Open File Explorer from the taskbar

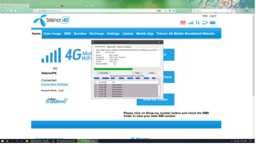coord(27,141)
